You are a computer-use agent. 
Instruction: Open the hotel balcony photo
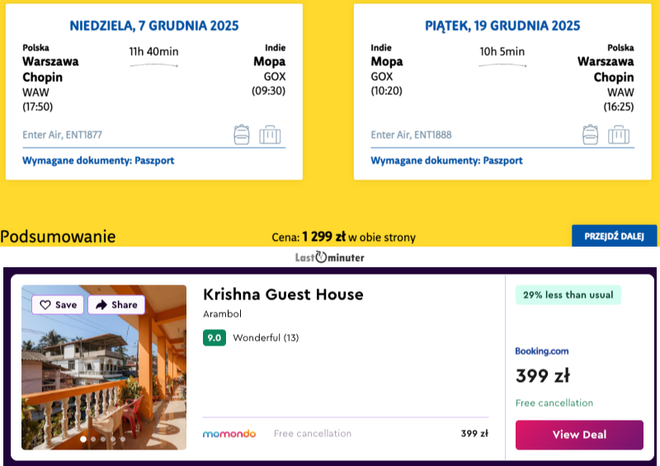tap(104, 371)
